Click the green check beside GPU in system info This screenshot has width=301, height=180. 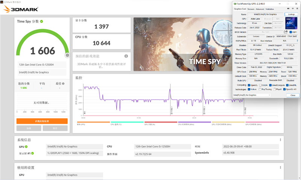[26, 147]
